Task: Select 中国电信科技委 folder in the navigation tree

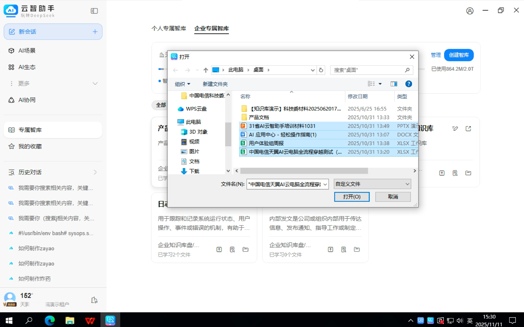Action: pyautogui.click(x=203, y=95)
